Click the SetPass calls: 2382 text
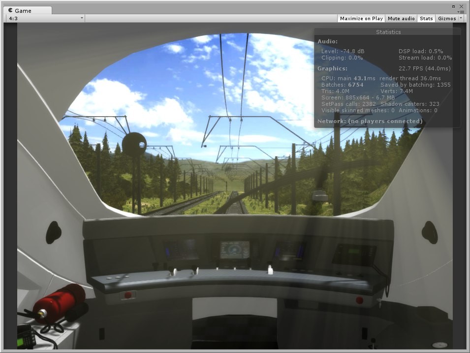Image resolution: width=470 pixels, height=353 pixels. coord(348,104)
